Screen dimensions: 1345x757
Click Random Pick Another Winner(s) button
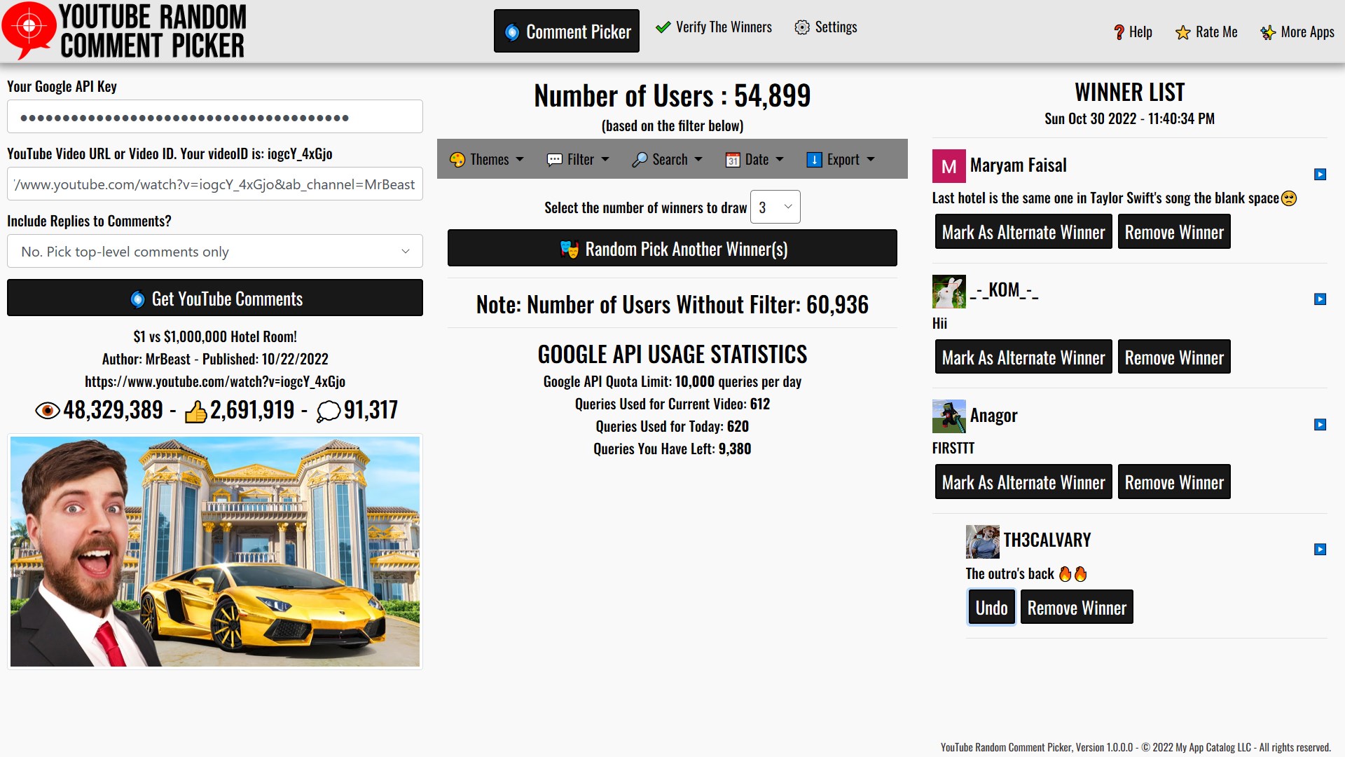click(672, 249)
